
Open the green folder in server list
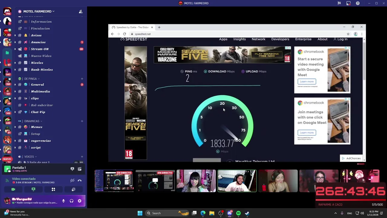[x=7, y=53]
